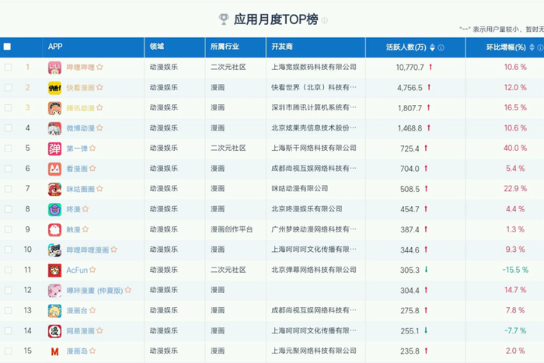Favorite 哔哩哔哩 with its star icon
This screenshot has width=544, height=363.
99,67
